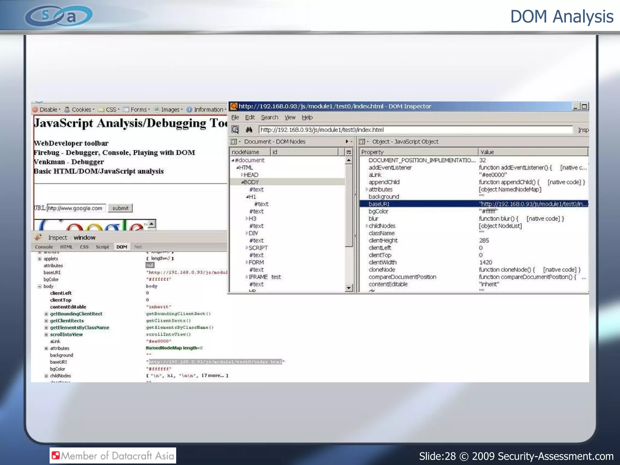Screen dimensions: 620x465
Task: Switch to the Console tab in Firebug
Action: 44,247
